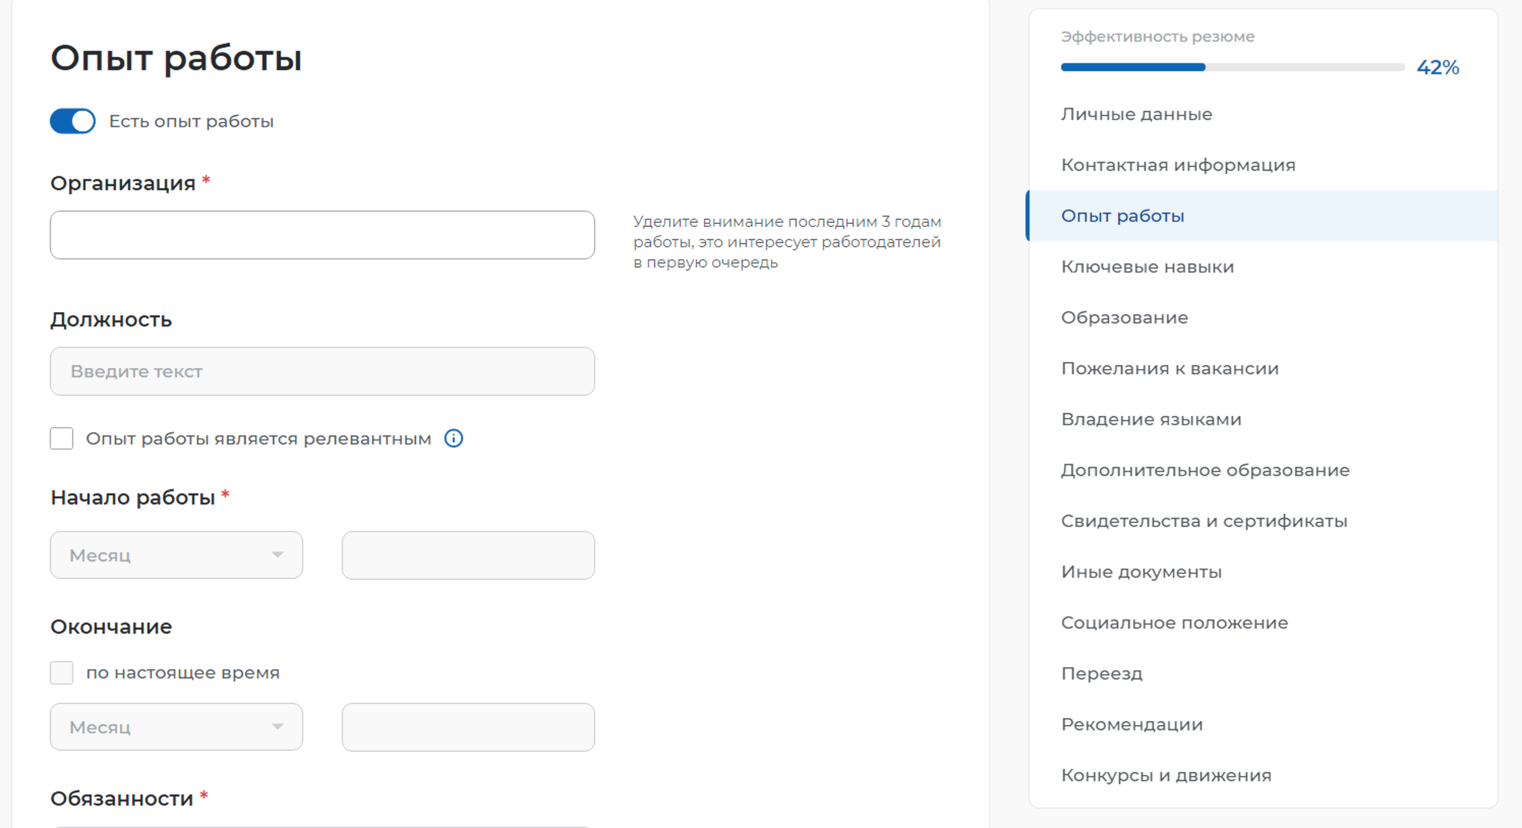Go to 'Дополнительное образование'
Image resolution: width=1522 pixels, height=828 pixels.
tap(1205, 470)
